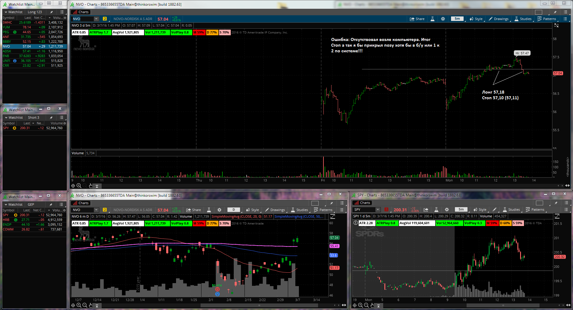
Task: Open Long 123 watchlist actions menu
Action: coord(62,12)
